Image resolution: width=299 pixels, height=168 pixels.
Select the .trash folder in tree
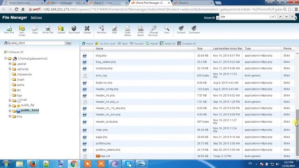coord(18,80)
